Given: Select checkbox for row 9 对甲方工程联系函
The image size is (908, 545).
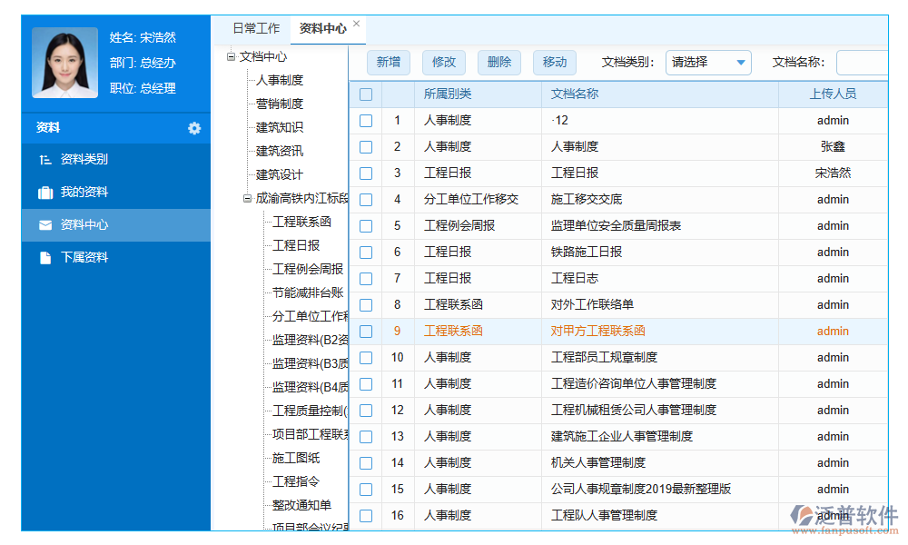Looking at the screenshot, I should [366, 332].
